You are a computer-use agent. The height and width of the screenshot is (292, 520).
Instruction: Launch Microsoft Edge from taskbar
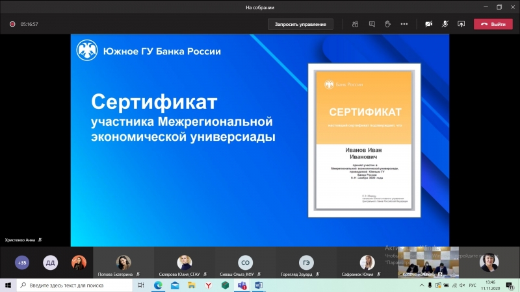point(158,285)
